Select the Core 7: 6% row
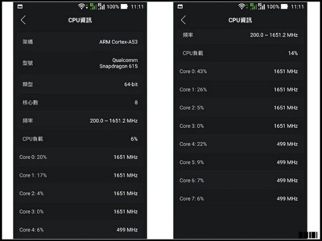 [239, 198]
